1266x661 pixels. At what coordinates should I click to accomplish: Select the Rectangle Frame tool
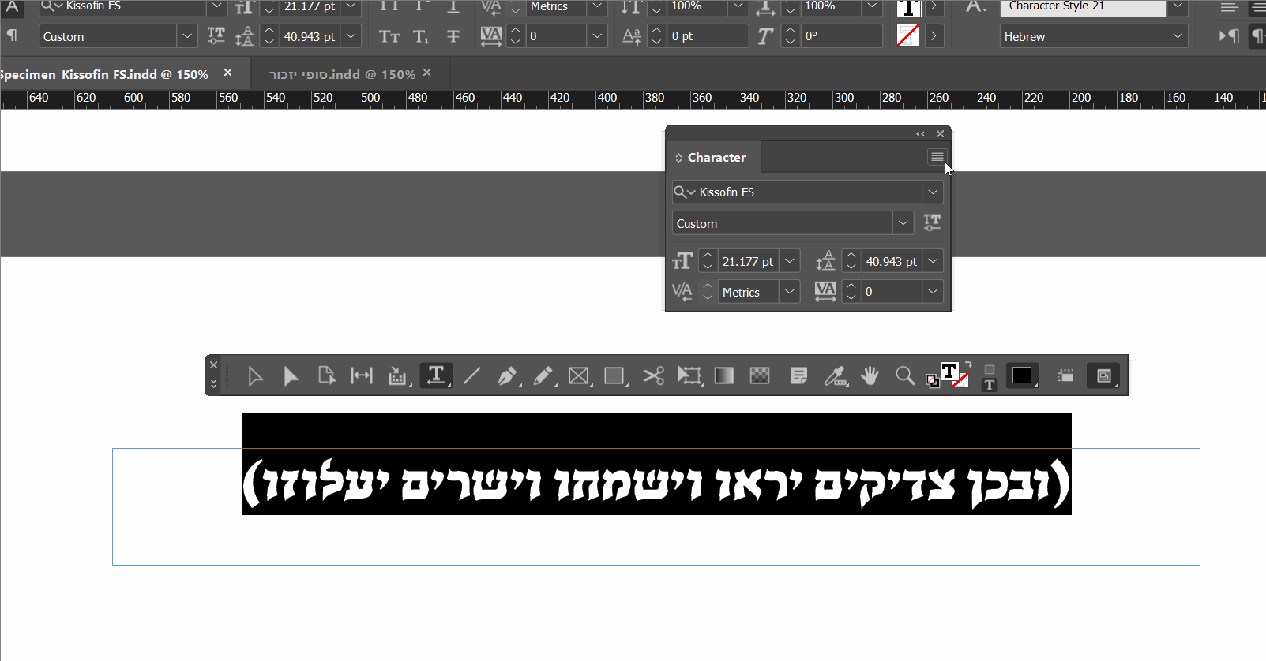tap(579, 375)
